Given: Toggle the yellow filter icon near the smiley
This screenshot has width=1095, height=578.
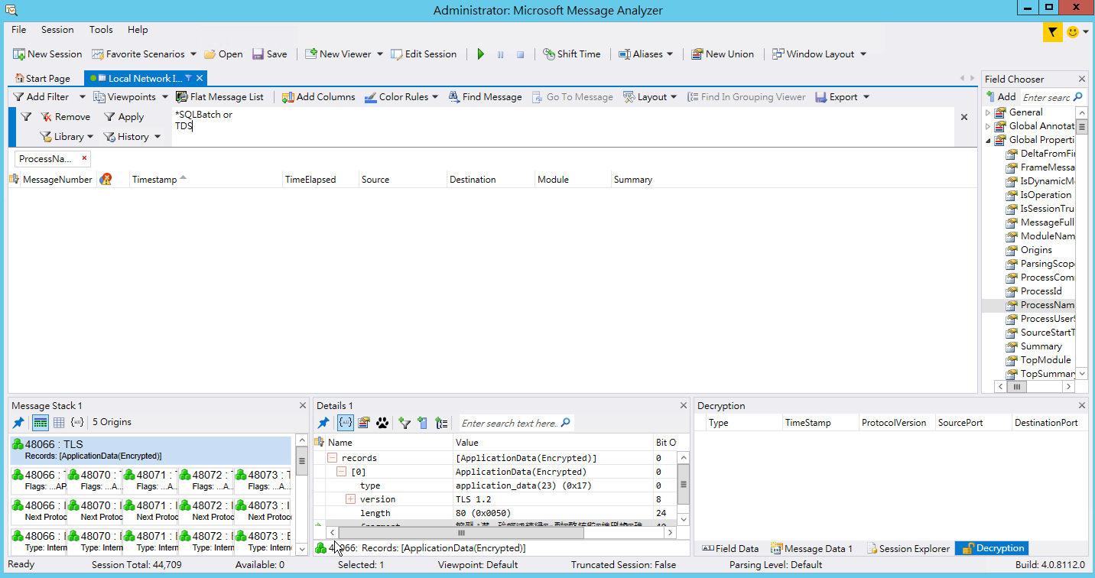Looking at the screenshot, I should (x=1053, y=33).
